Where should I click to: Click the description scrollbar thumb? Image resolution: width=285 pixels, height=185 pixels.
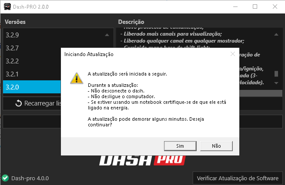276,74
